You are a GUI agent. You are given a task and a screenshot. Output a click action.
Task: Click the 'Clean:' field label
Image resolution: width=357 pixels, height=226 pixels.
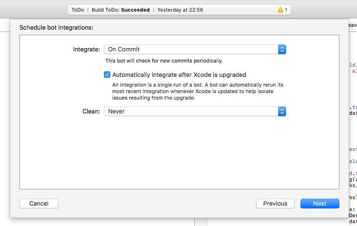point(91,111)
